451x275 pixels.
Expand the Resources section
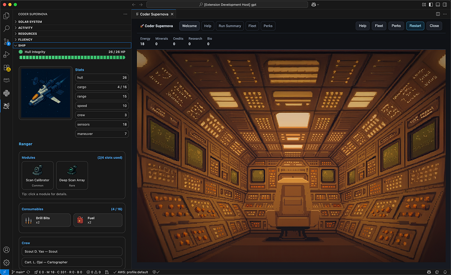point(72,34)
